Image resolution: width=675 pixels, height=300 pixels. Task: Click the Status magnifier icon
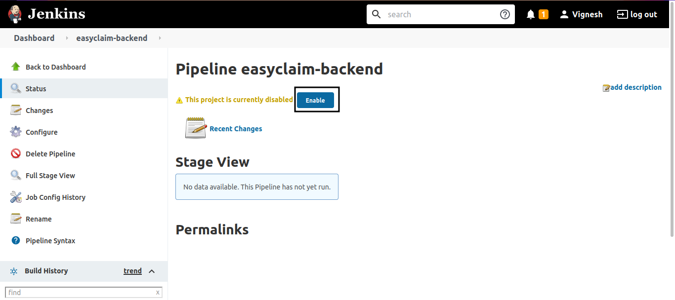(16, 88)
